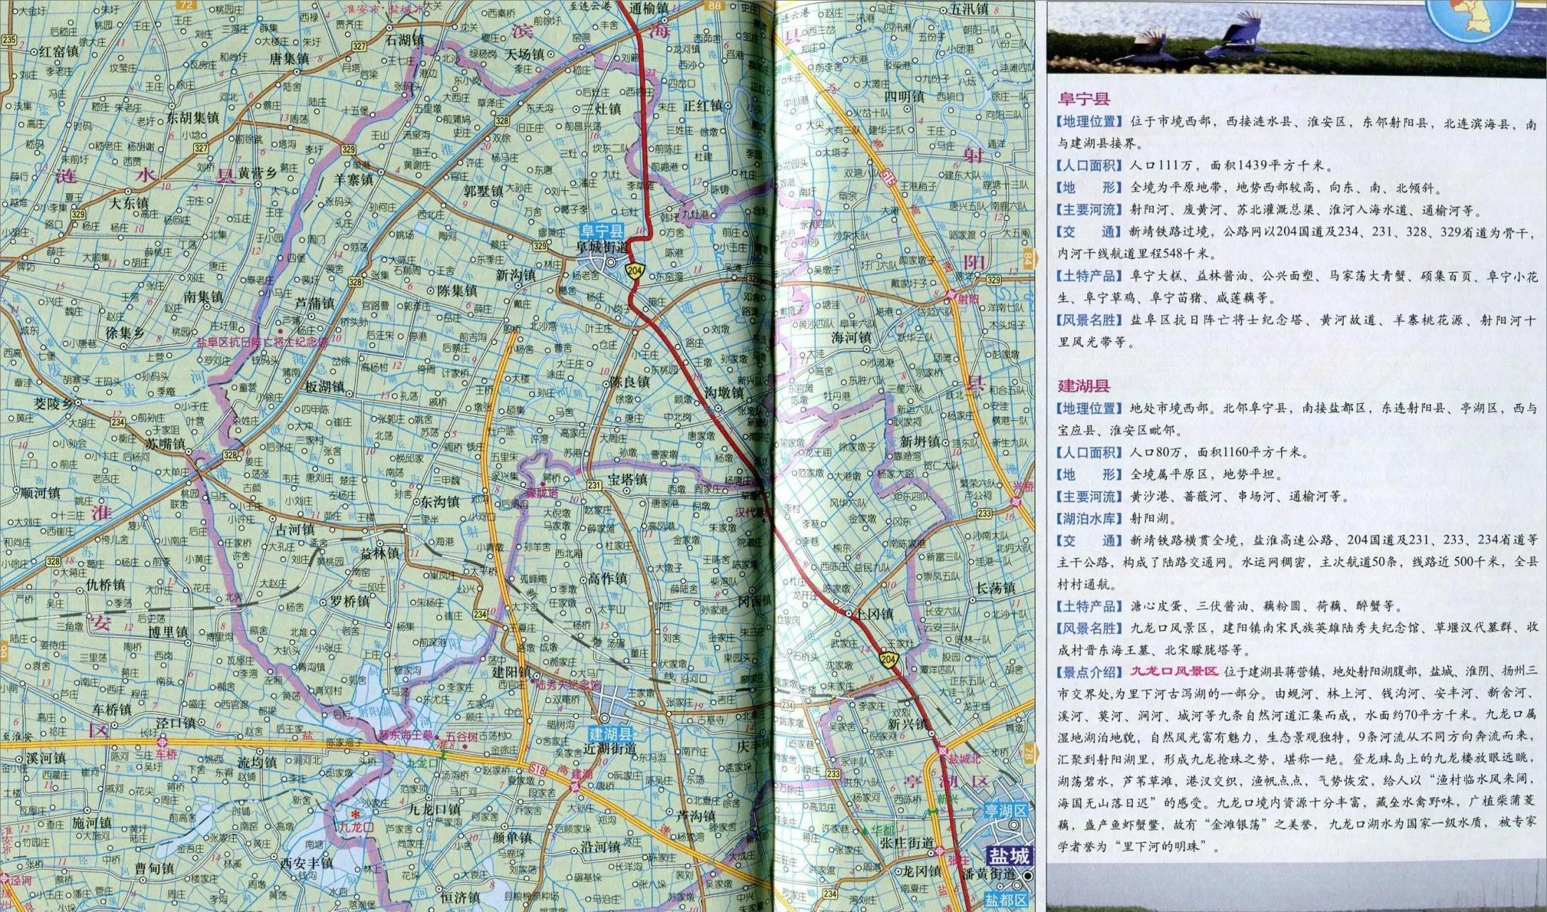
Task: Select the blue 射阳湖 water area
Action: click(375, 711)
